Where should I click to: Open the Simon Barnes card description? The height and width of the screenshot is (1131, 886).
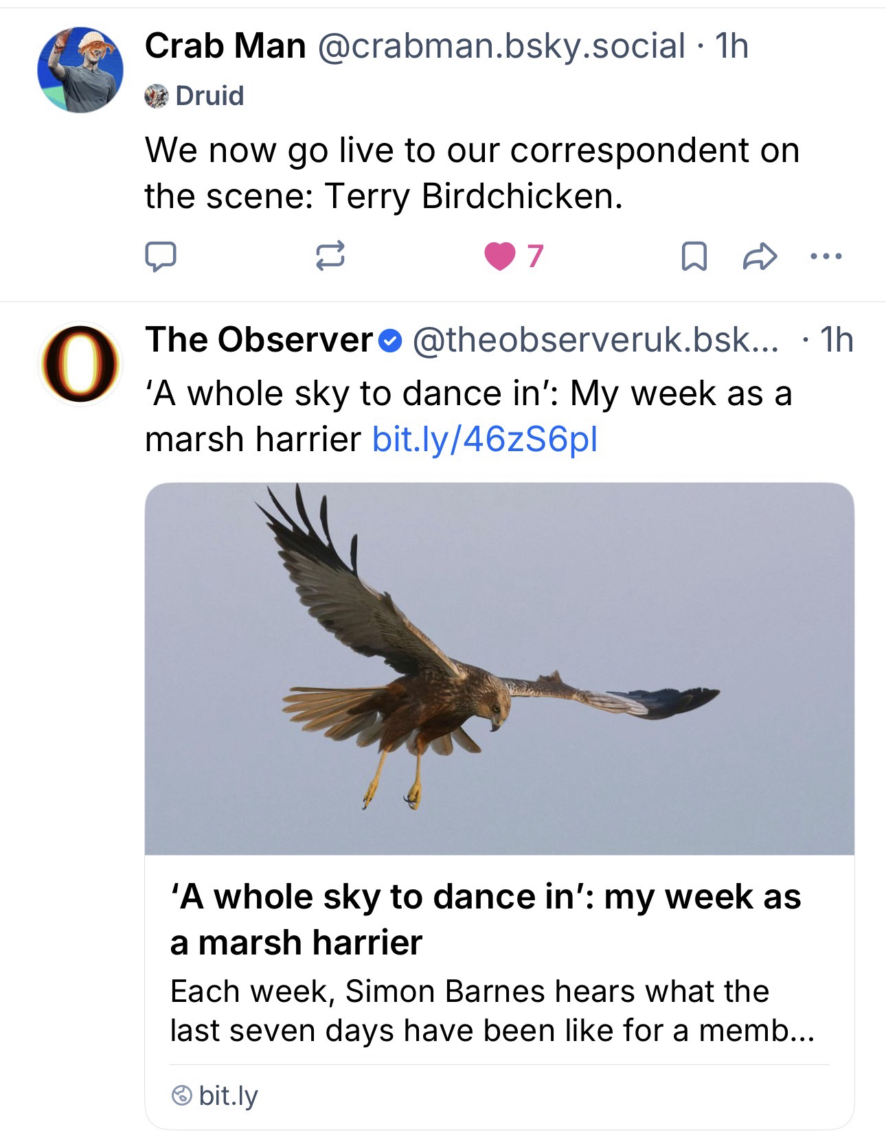[491, 1010]
